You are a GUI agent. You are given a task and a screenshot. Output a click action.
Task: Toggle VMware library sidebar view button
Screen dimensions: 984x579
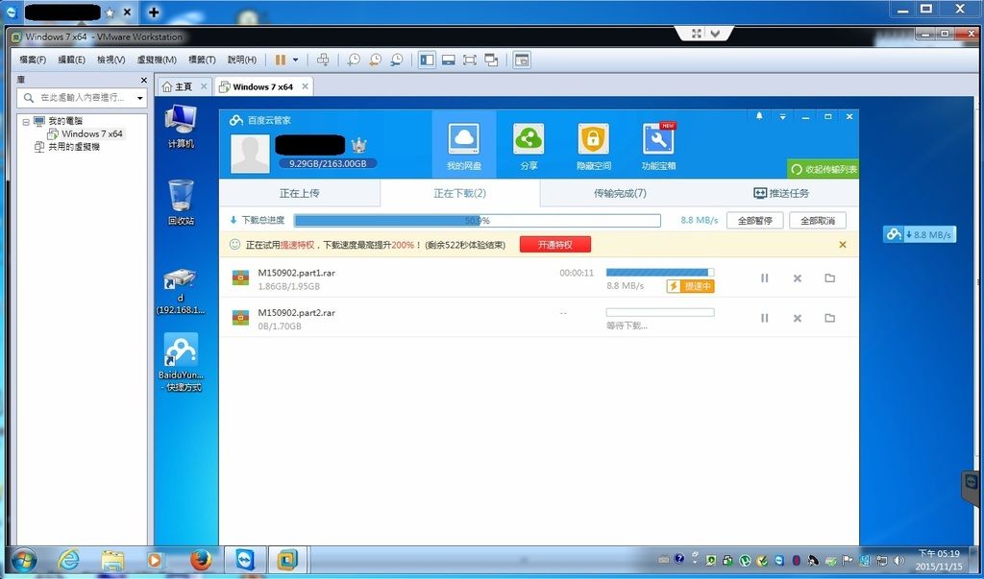(x=427, y=60)
